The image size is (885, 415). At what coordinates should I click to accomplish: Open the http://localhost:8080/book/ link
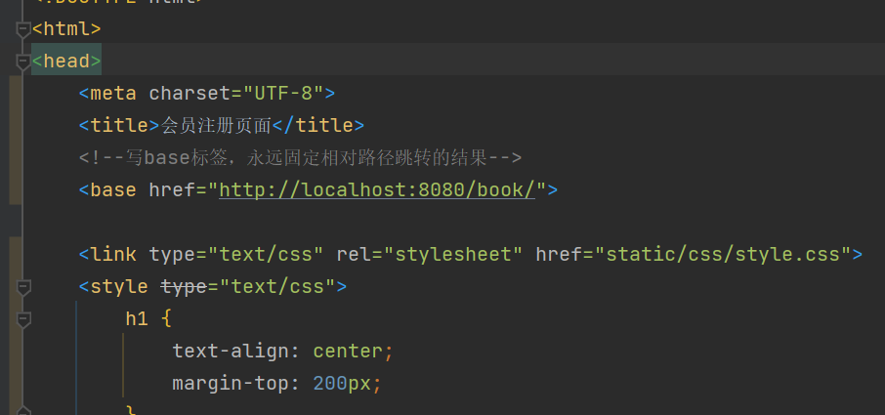[377, 190]
